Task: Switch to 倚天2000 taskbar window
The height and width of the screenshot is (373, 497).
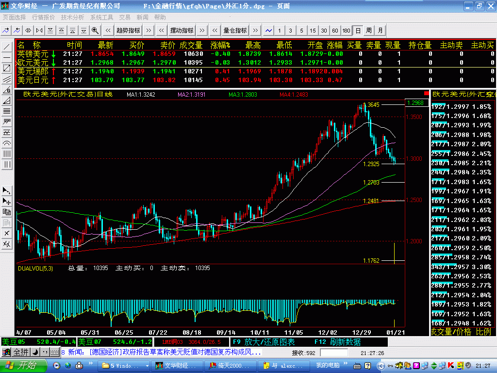Action: click(230, 366)
